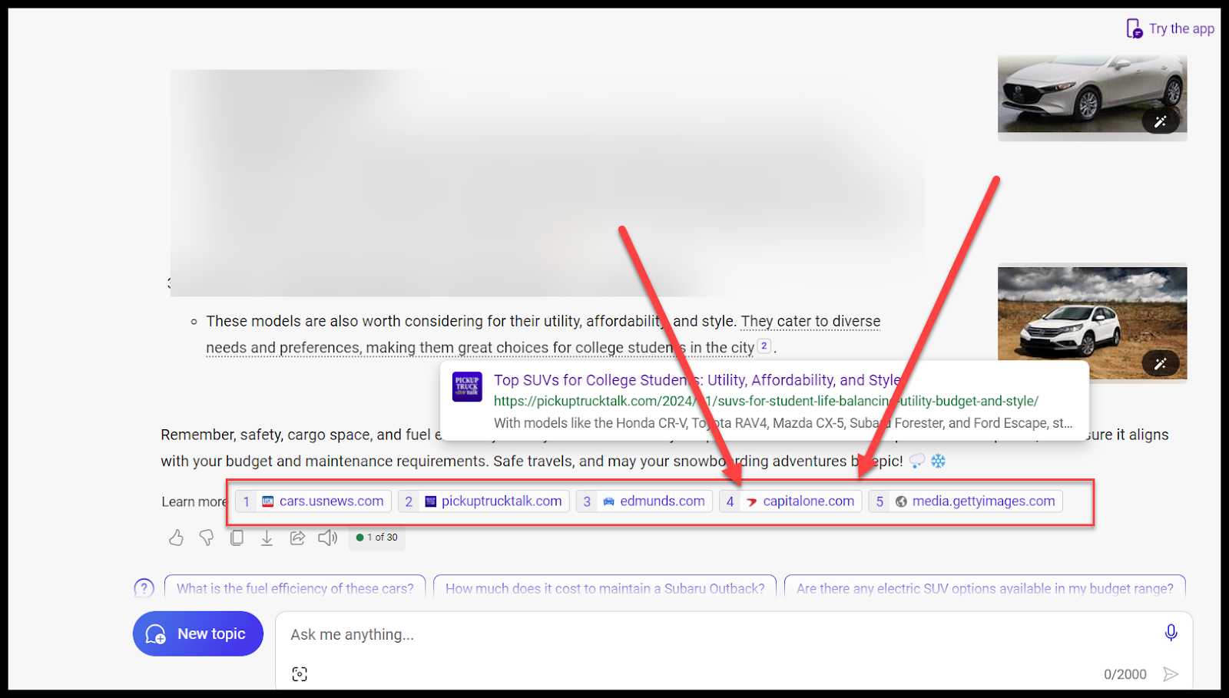
Task: Send message with the arrow icon
Action: (x=1171, y=674)
